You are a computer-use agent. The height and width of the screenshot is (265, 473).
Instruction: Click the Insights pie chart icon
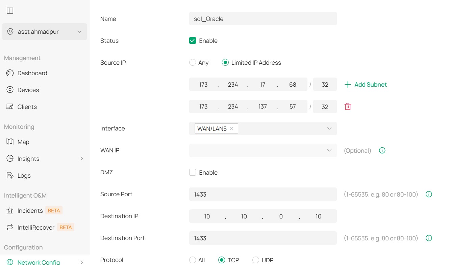pos(10,159)
